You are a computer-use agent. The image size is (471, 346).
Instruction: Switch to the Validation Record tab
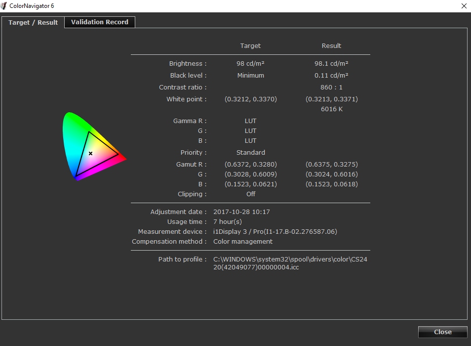tap(100, 22)
